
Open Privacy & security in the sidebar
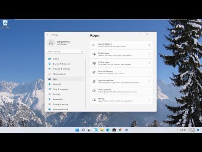point(65,104)
